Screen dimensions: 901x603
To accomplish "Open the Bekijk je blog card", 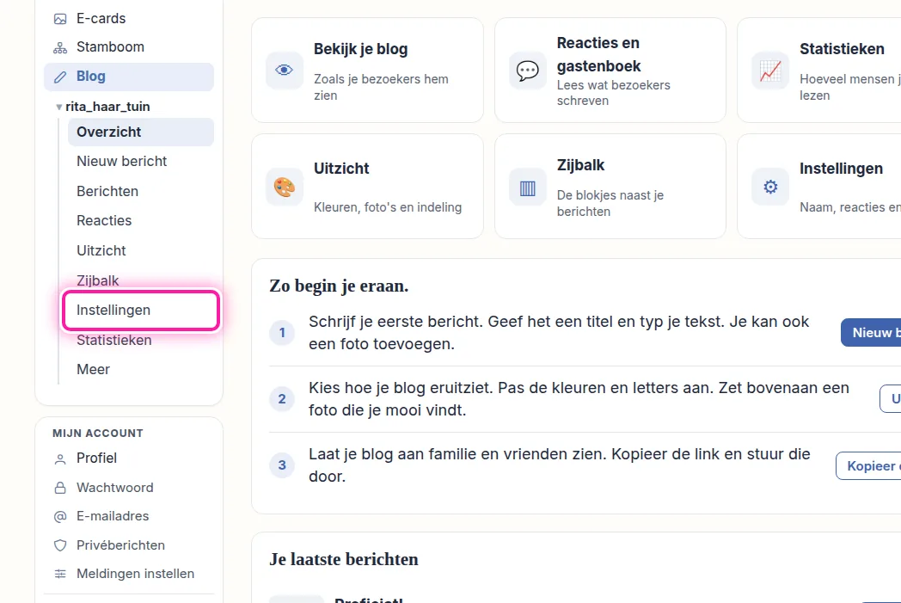I will tap(367, 71).
